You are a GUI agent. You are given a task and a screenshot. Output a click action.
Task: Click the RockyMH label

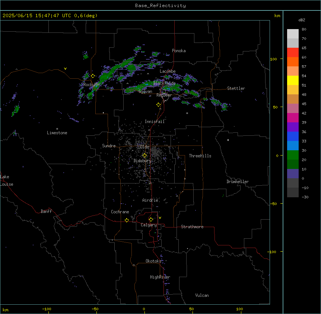tap(91, 85)
